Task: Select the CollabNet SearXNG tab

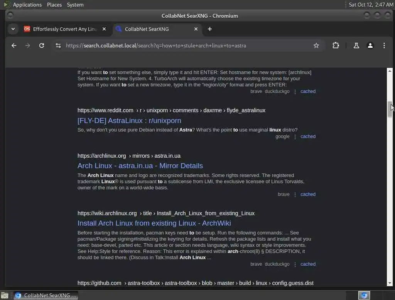Action: click(x=157, y=29)
